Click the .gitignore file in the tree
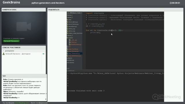This screenshot has height=104, width=185. point(69,58)
